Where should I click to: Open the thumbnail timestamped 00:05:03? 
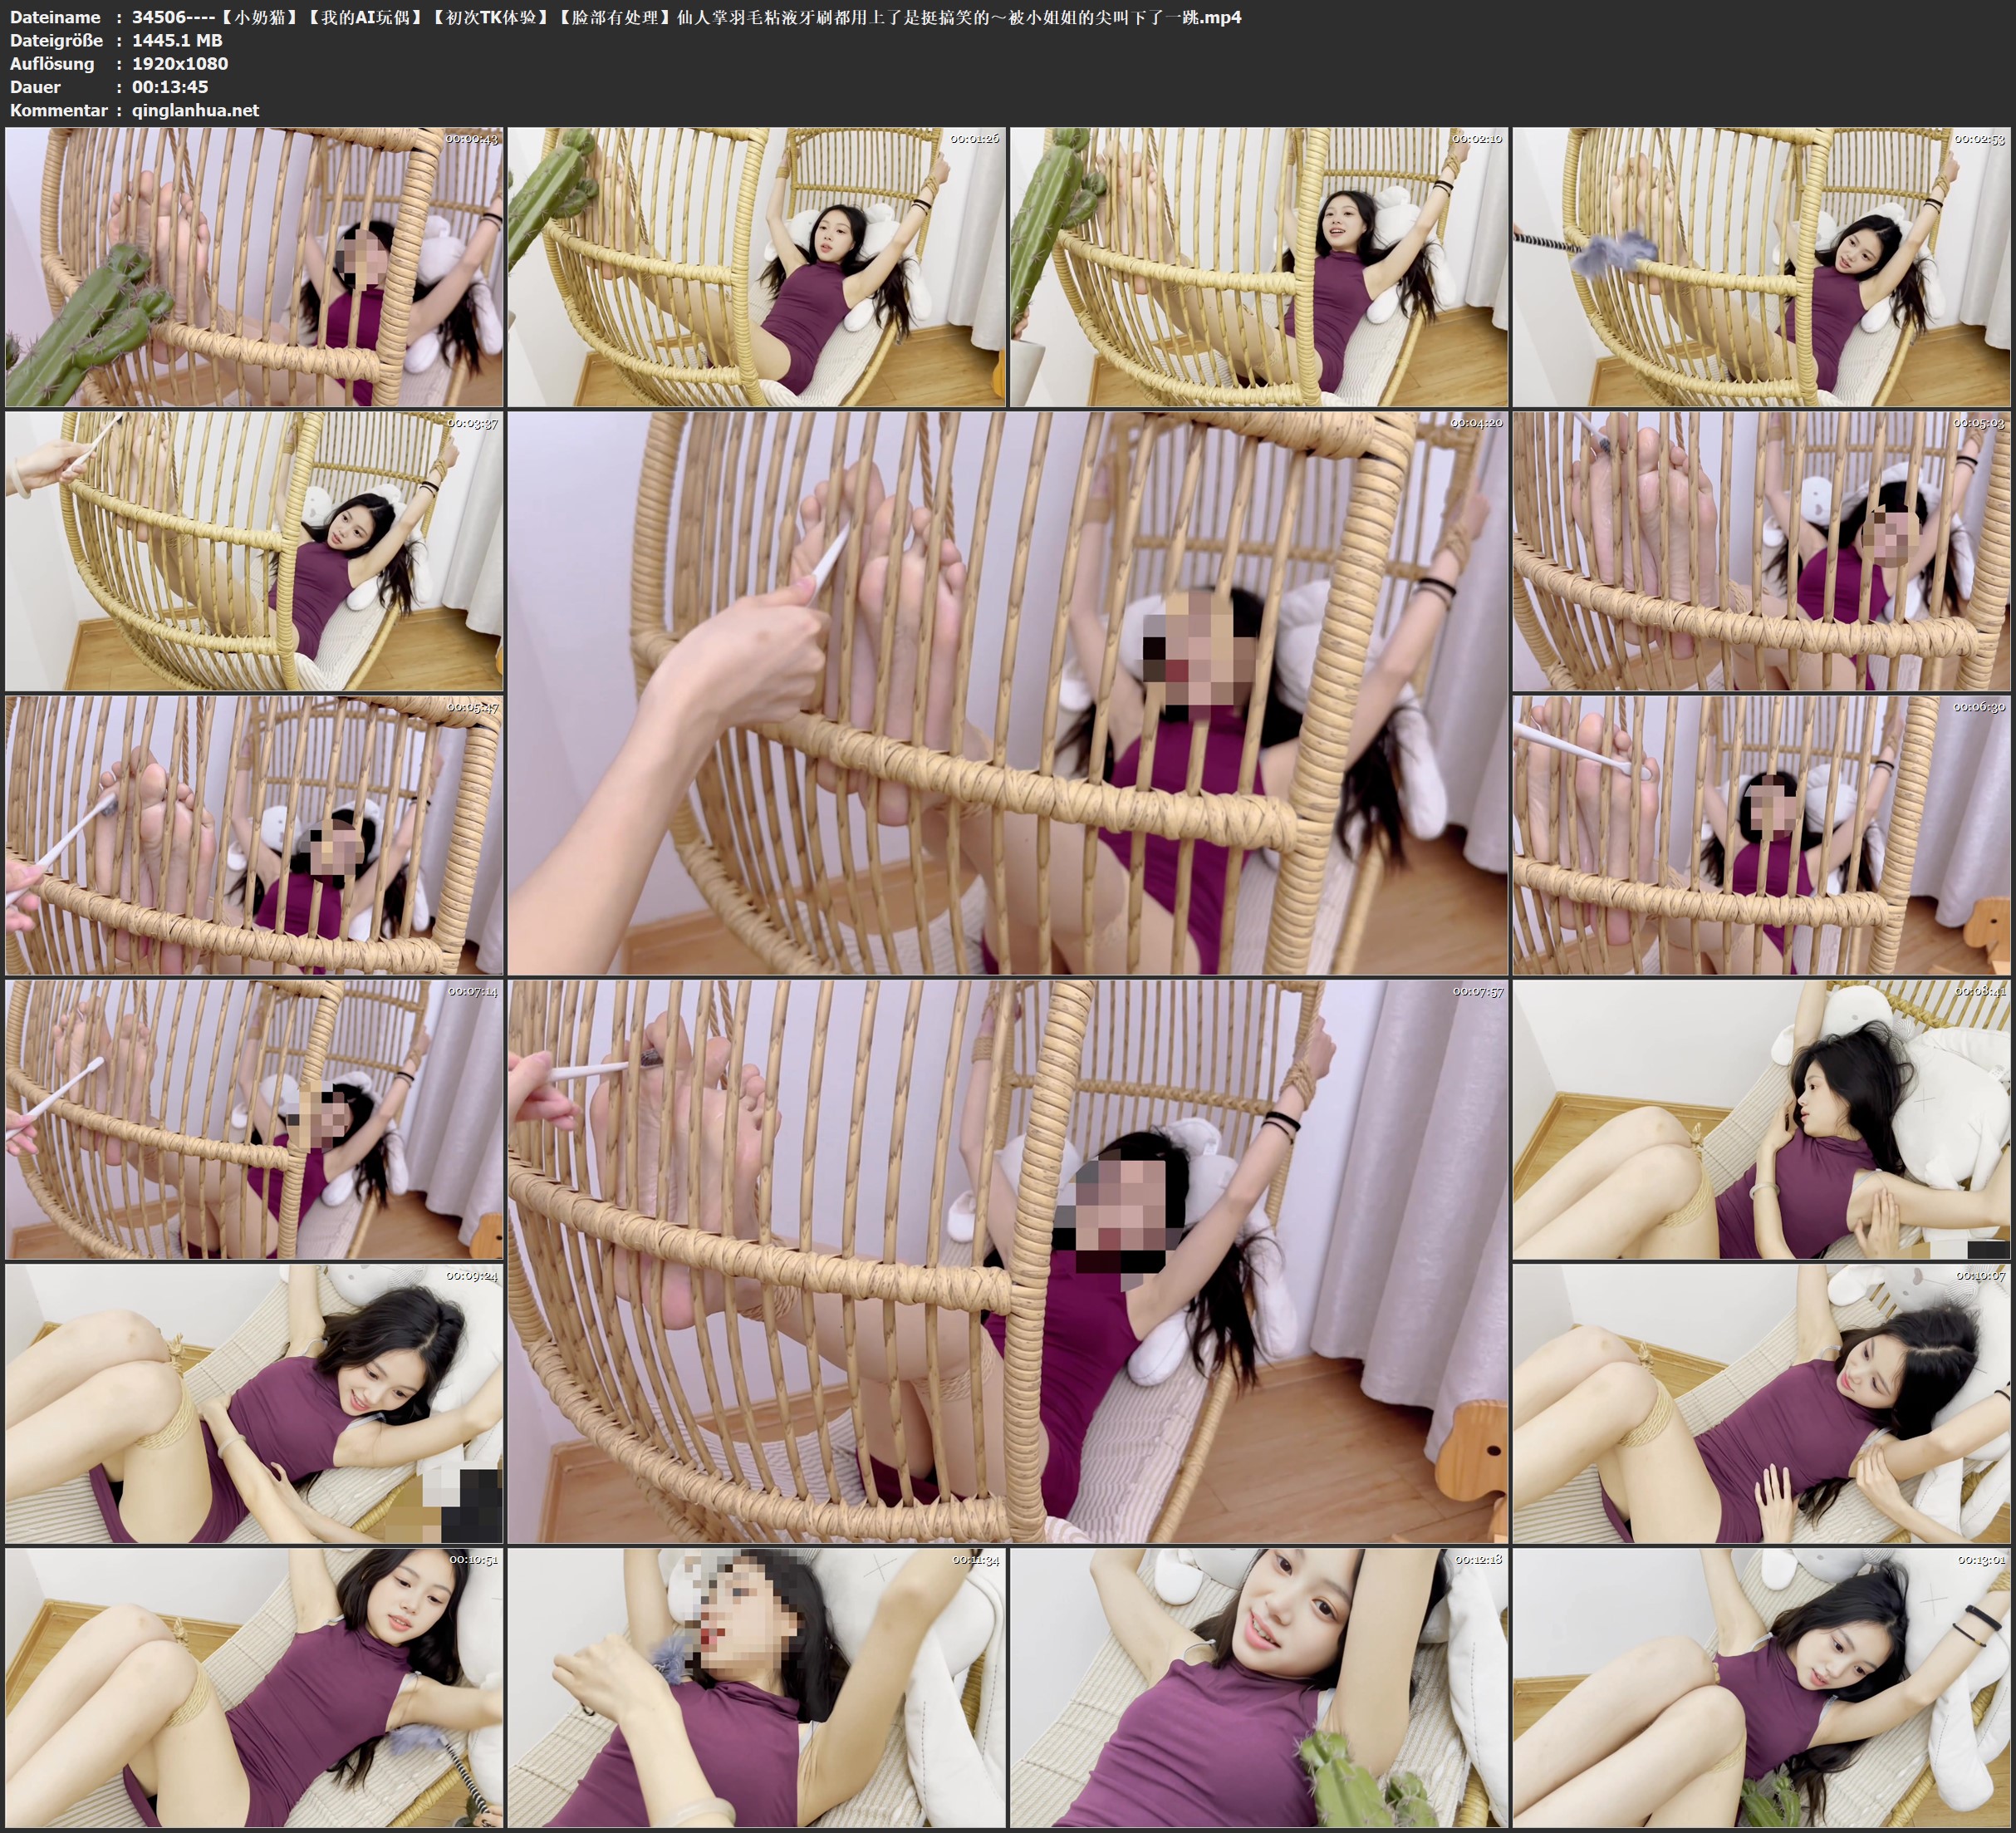pos(1761,551)
